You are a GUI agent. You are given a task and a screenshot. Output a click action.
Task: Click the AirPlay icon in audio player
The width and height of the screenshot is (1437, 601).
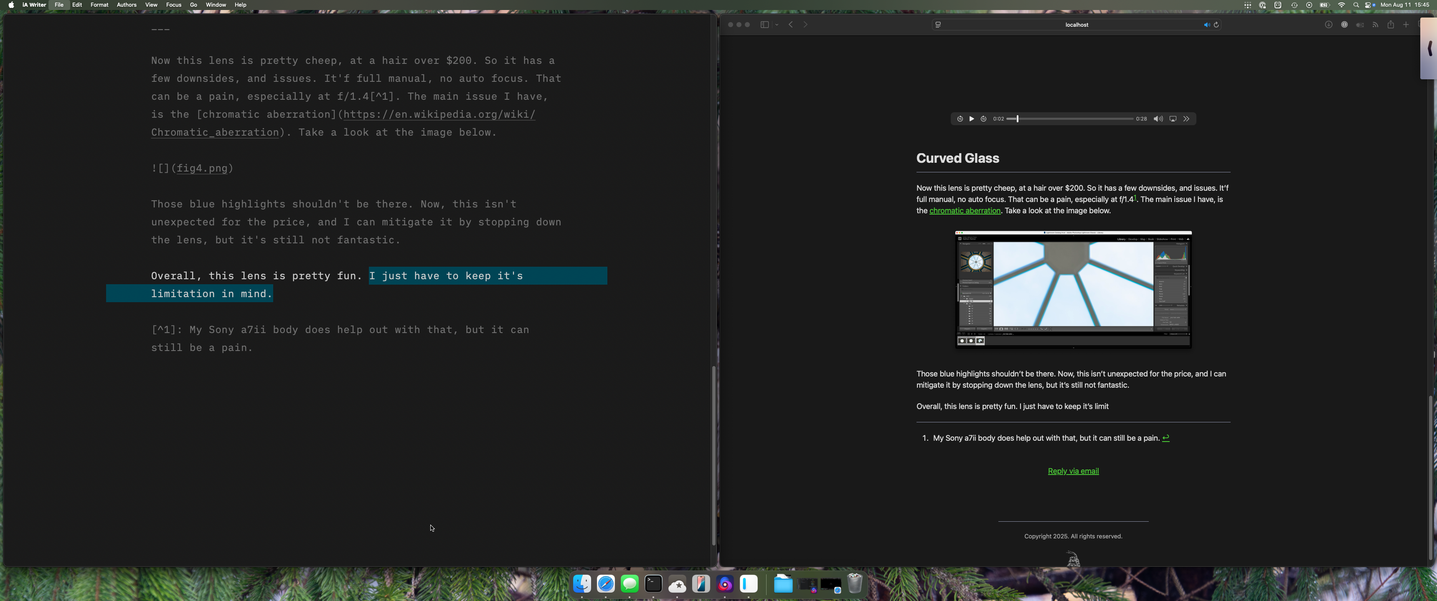[1173, 119]
